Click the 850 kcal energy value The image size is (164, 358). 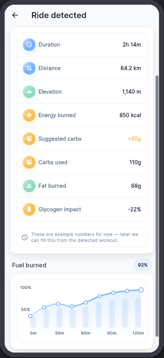[130, 115]
